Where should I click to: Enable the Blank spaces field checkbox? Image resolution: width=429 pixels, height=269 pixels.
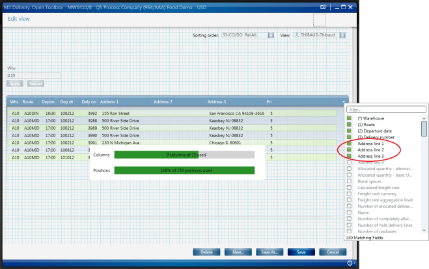(349, 181)
